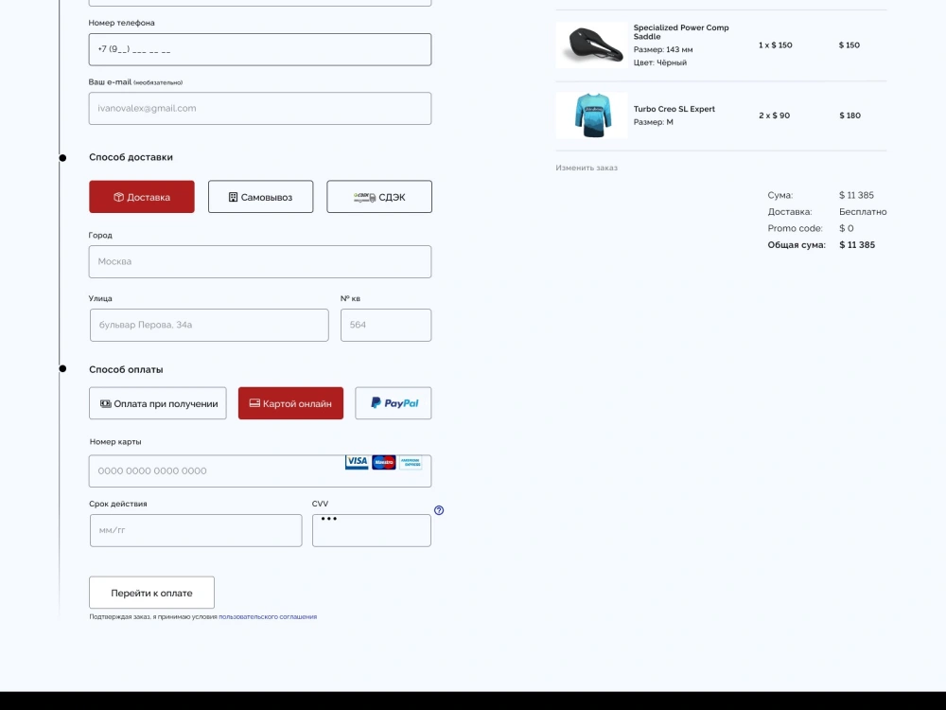Image resolution: width=946 pixels, height=710 pixels.
Task: Select СДЭК delivery service
Action: (x=379, y=197)
